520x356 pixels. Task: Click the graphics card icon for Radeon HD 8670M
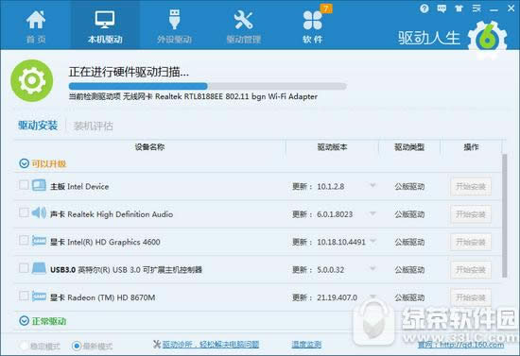click(x=39, y=297)
